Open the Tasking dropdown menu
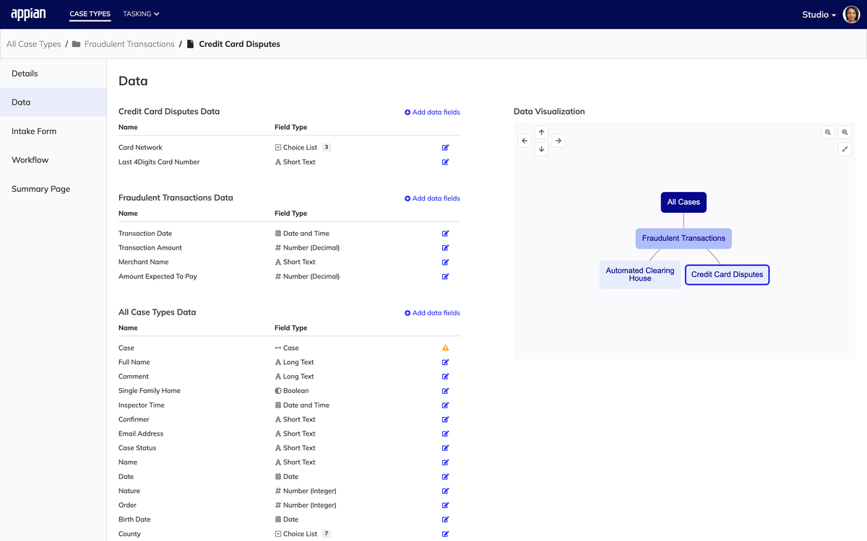Viewport: 867px width, 541px height. [141, 14]
